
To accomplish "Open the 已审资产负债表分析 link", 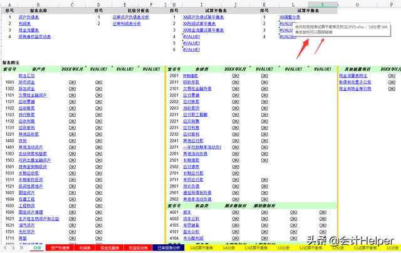I will click(131, 17).
